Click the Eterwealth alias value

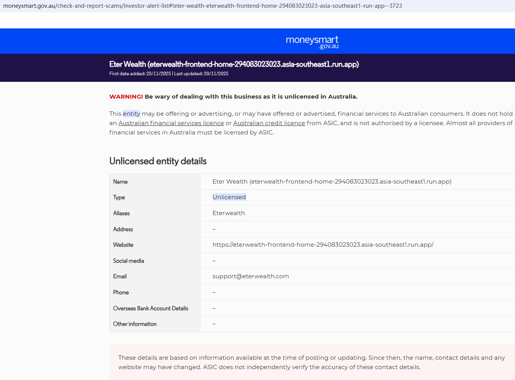(x=229, y=213)
